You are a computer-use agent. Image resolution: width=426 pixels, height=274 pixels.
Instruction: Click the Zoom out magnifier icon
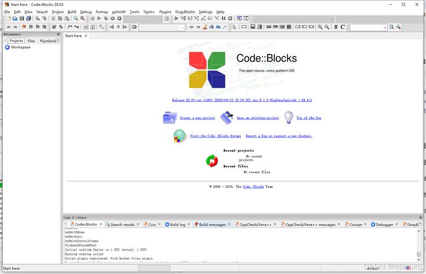tap(327, 27)
